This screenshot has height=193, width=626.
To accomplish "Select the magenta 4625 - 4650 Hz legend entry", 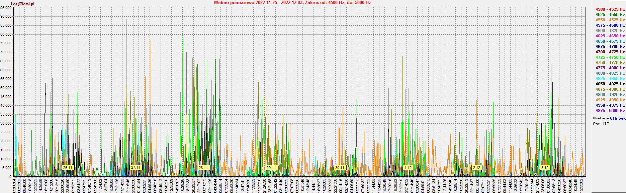I will tap(610, 36).
